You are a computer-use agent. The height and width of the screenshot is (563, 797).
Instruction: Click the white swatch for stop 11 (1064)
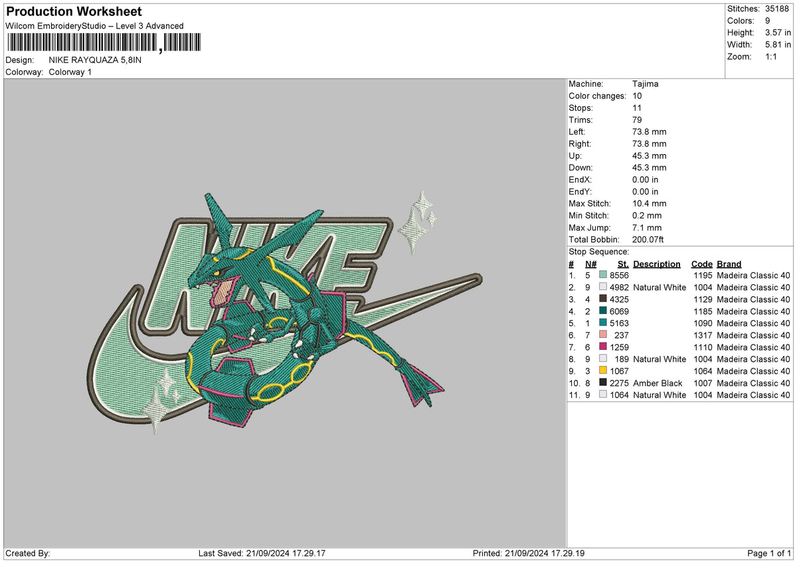(602, 395)
